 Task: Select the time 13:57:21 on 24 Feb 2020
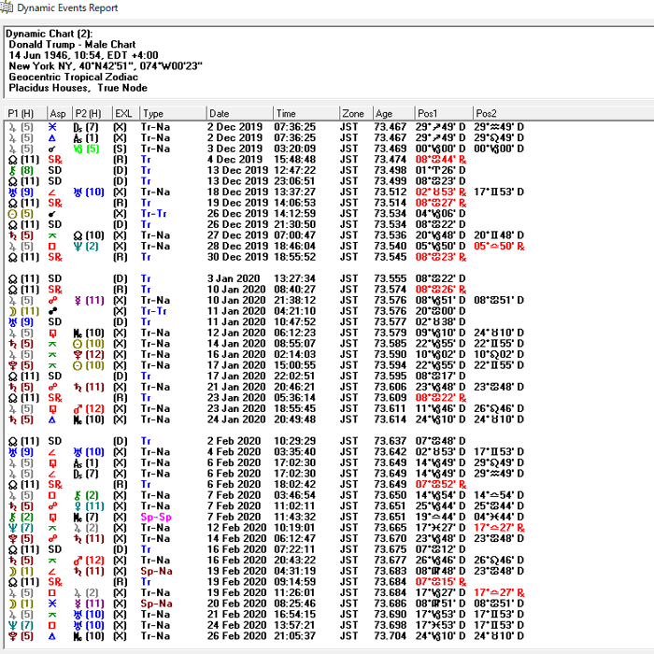[295, 626]
